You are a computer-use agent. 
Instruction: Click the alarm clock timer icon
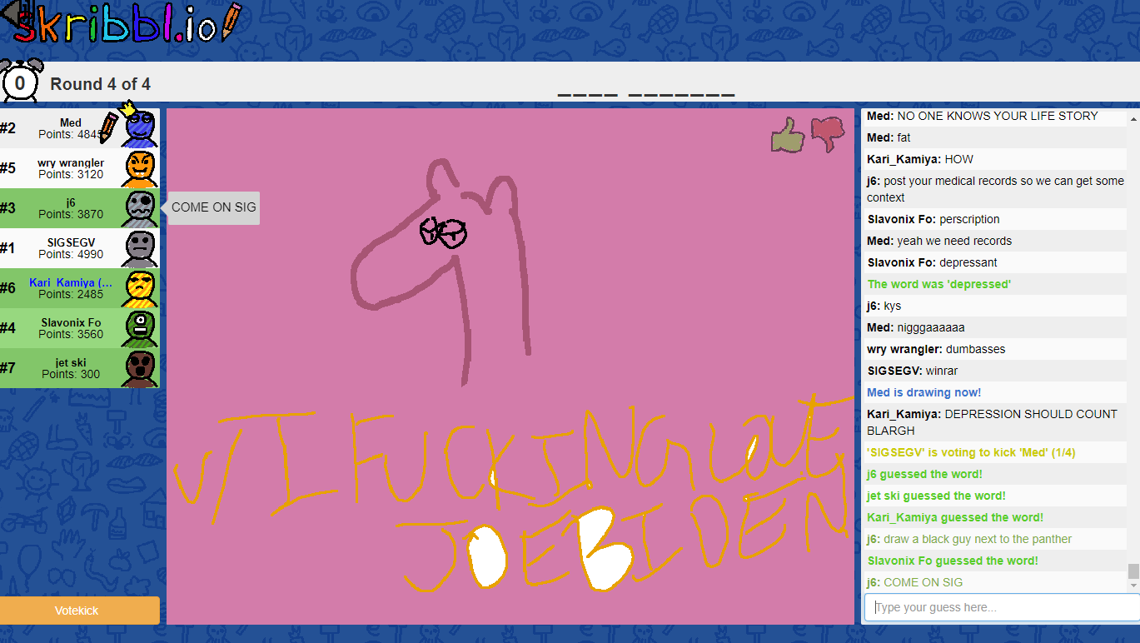(x=21, y=81)
